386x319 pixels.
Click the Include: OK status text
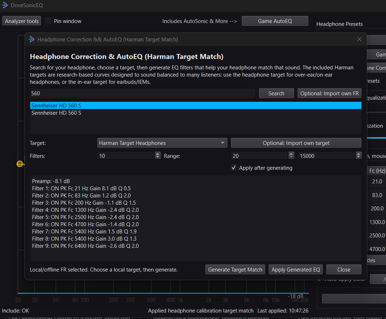tap(15, 311)
